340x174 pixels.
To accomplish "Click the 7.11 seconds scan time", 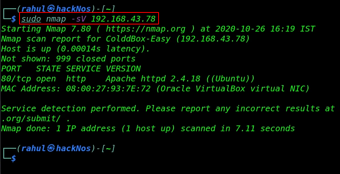I will [x=265, y=129].
